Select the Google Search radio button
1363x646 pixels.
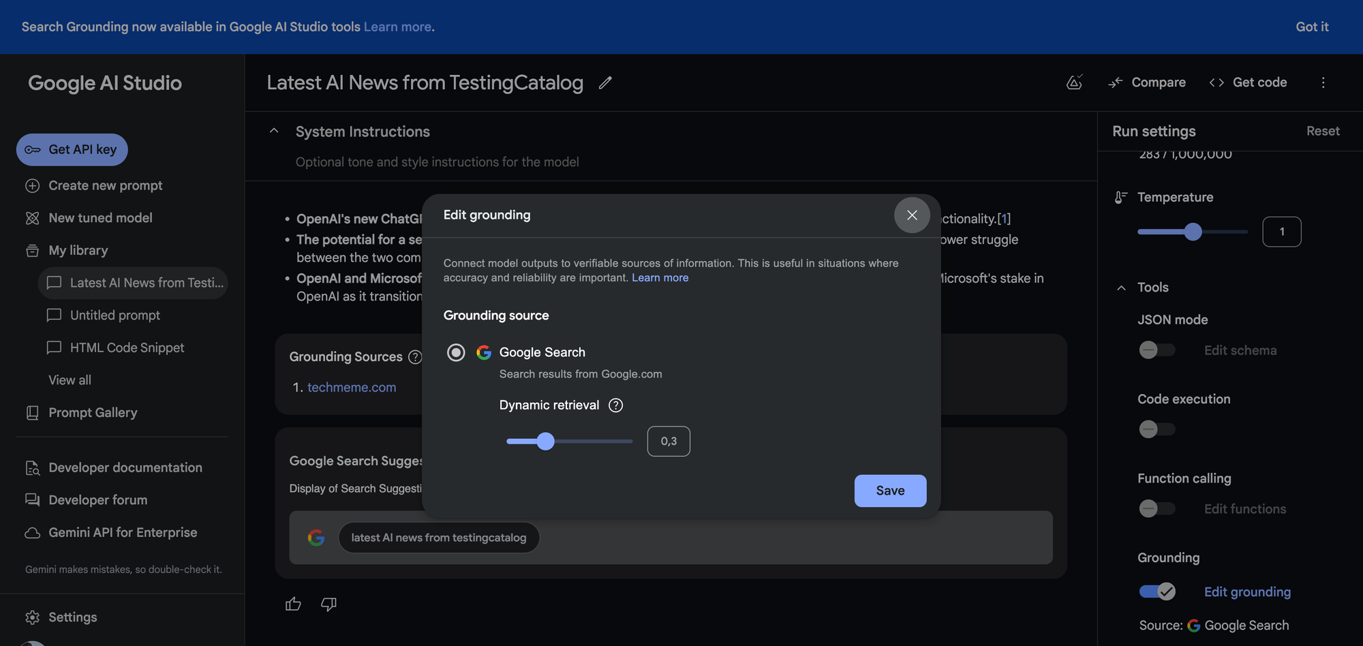(x=456, y=352)
